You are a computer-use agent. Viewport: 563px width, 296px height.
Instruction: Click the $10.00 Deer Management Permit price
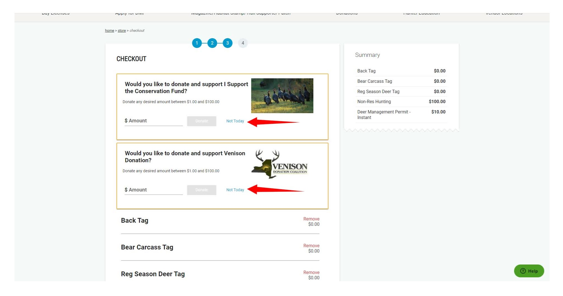click(x=438, y=112)
